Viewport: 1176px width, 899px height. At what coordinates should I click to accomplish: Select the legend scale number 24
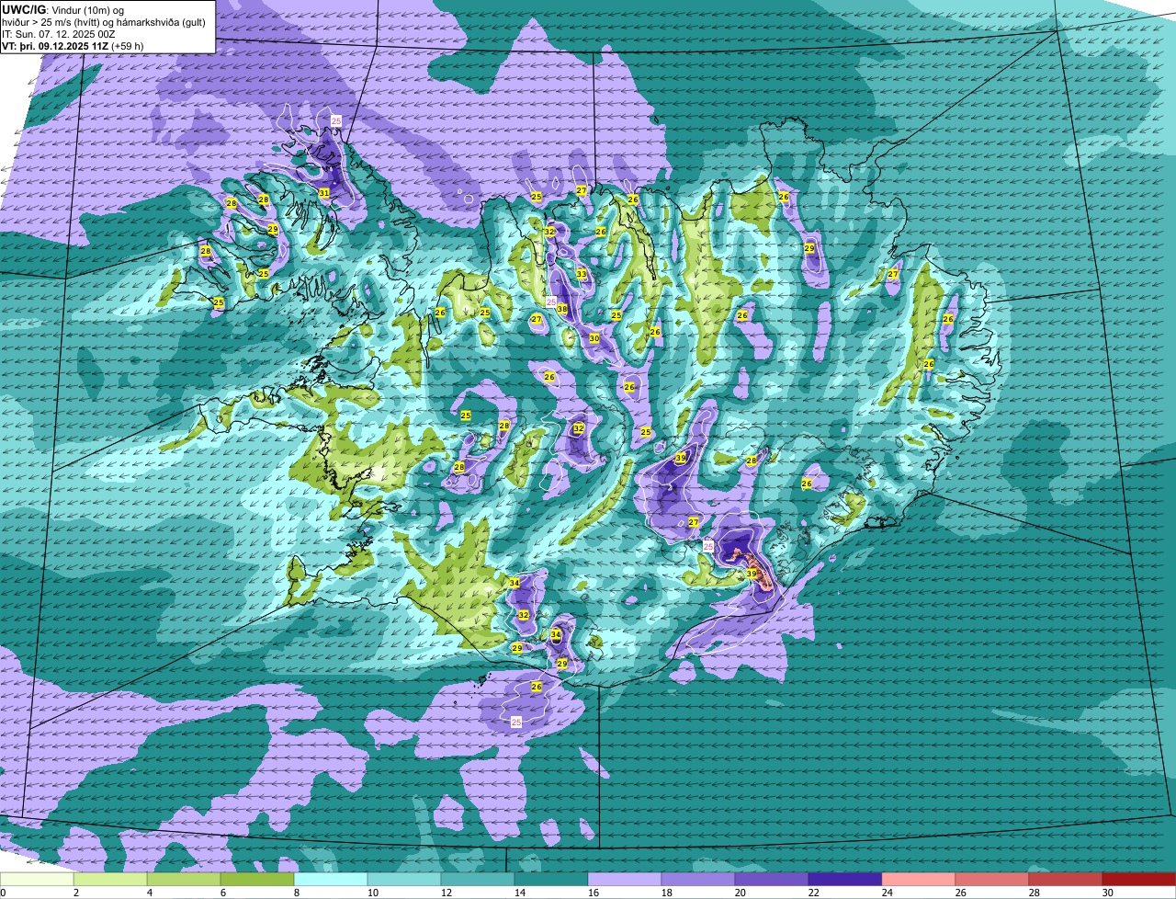pos(886,893)
